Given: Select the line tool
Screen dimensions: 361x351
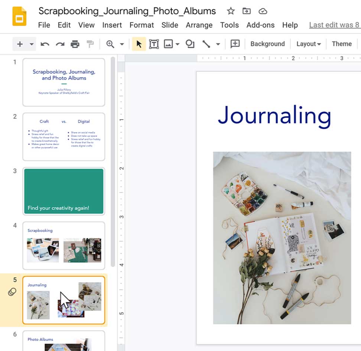Looking at the screenshot, I should 206,44.
